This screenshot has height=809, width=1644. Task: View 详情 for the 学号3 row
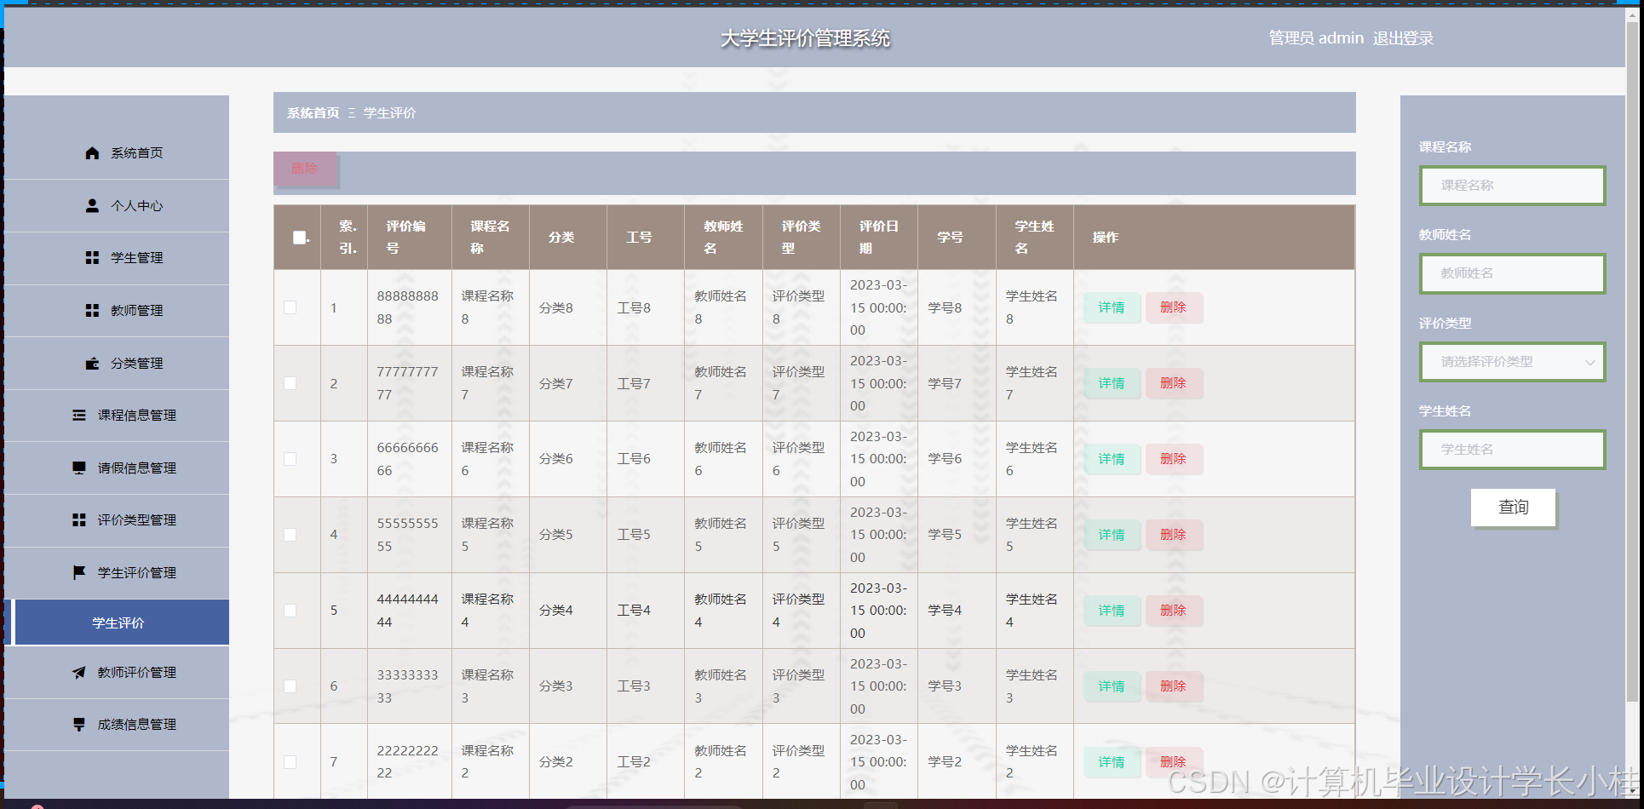(x=1112, y=686)
